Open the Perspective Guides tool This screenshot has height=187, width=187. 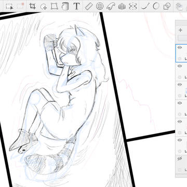[x=122, y=6]
